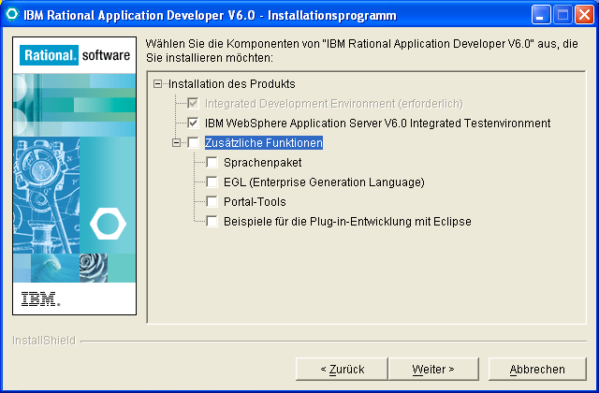This screenshot has height=393, width=599.
Task: Click the Rational software logo banner
Action: (x=75, y=55)
